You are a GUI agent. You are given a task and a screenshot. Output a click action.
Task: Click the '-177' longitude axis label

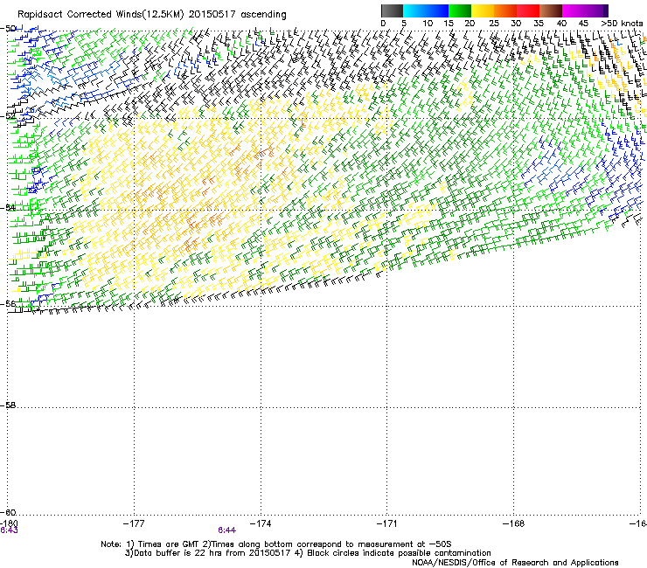134,523
